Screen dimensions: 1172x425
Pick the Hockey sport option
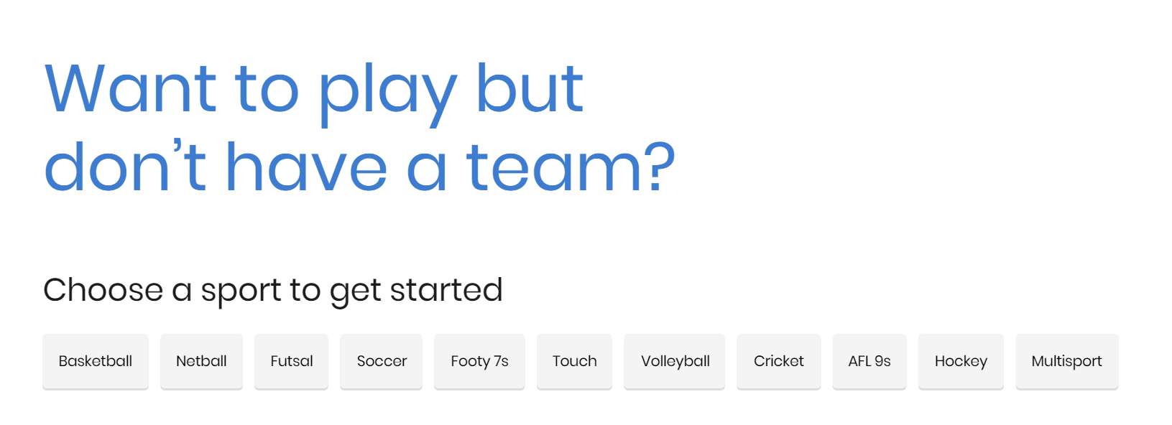click(x=961, y=361)
